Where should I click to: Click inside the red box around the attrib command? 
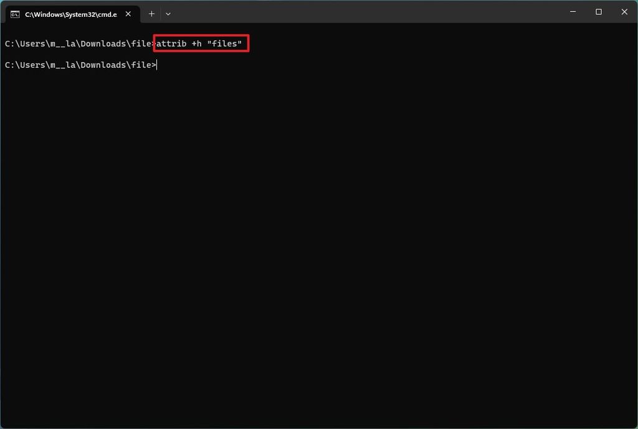point(199,44)
